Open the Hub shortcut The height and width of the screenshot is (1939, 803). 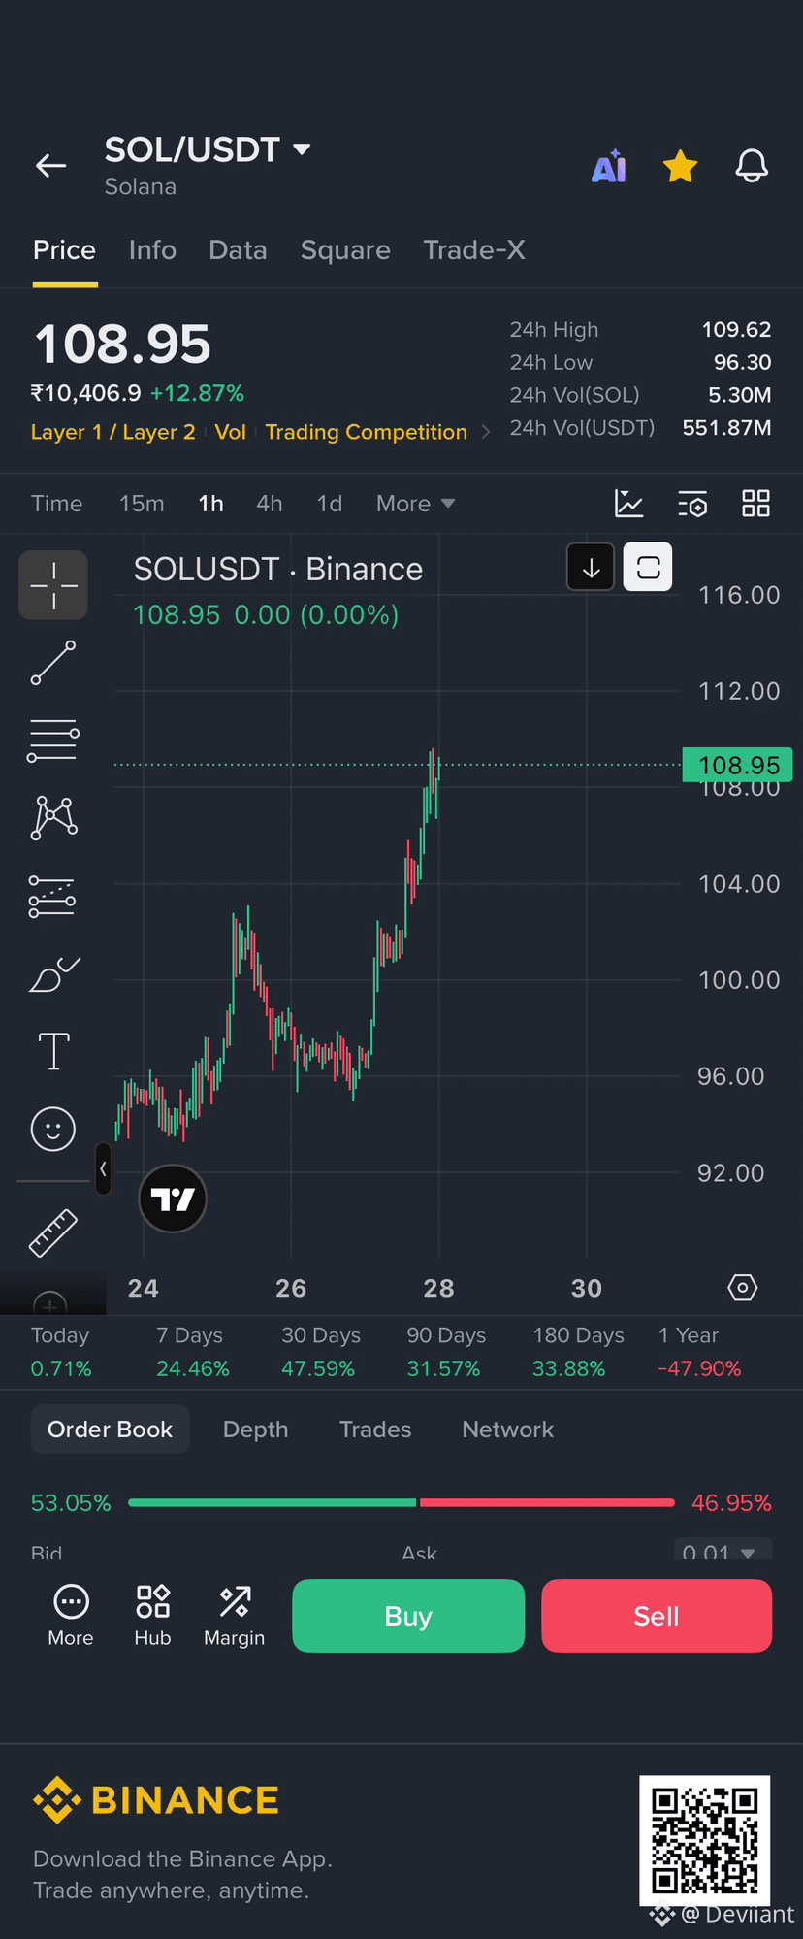tap(152, 1615)
